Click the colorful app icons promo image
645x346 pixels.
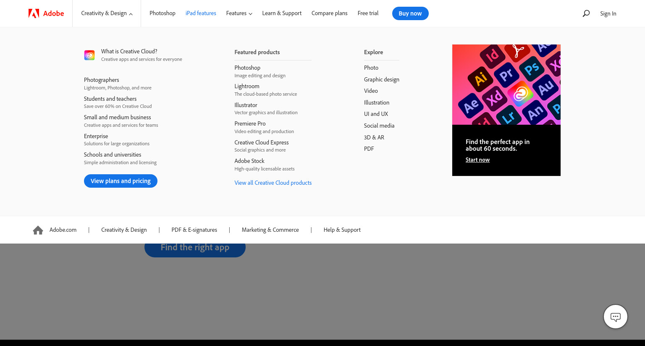(506, 84)
